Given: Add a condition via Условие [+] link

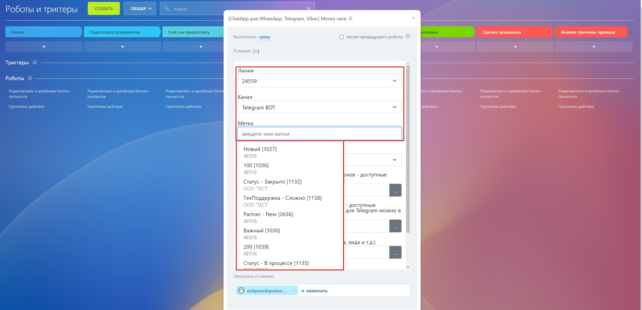Looking at the screenshot, I should pyautogui.click(x=256, y=51).
